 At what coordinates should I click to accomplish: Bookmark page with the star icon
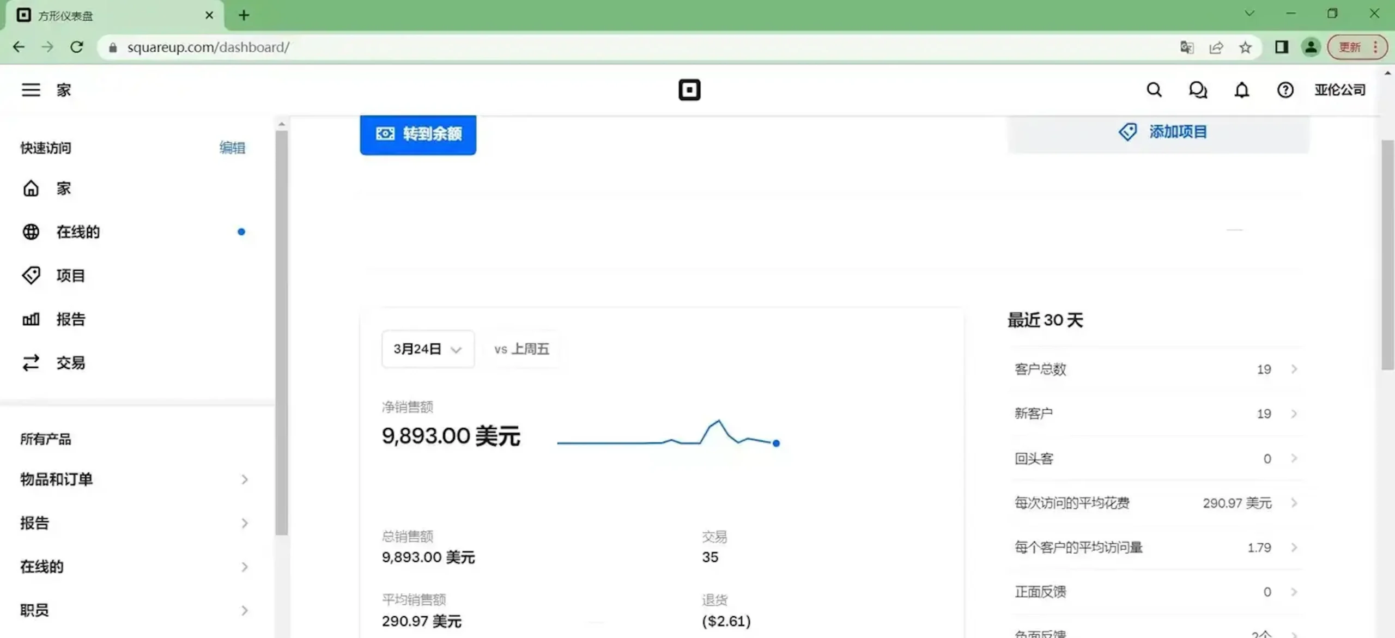pyautogui.click(x=1245, y=47)
